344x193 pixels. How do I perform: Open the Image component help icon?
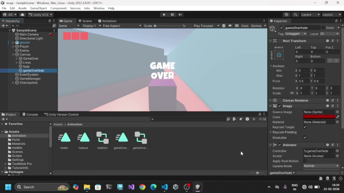(327, 106)
